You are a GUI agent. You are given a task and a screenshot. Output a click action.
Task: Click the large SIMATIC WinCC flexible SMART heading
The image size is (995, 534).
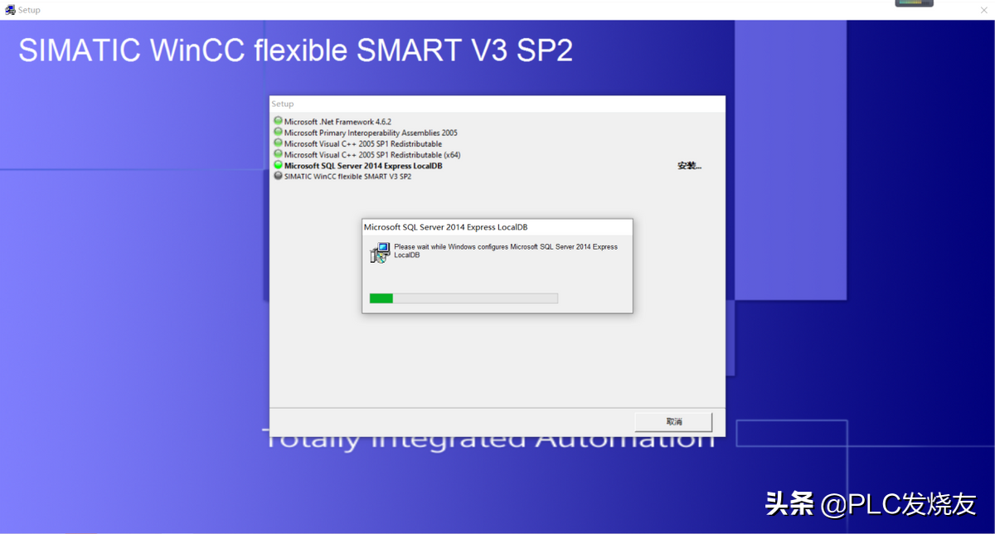click(x=295, y=51)
